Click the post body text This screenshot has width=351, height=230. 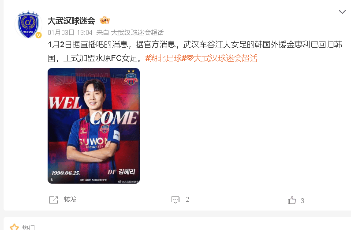[x=195, y=51]
